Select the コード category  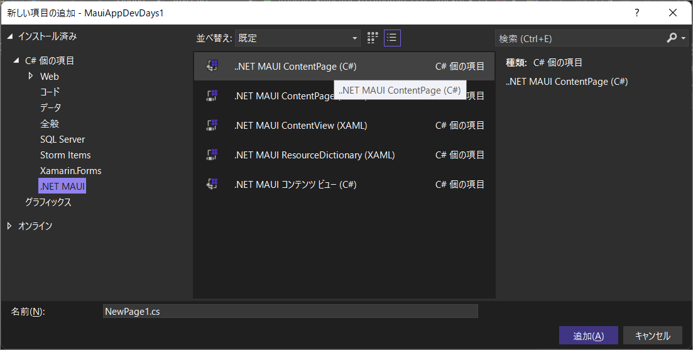tap(50, 92)
